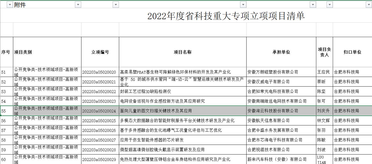Image resolution: width=372 pixels, height=164 pixels.
Task: Select the 承担单位 header cell
Action: click(x=281, y=52)
